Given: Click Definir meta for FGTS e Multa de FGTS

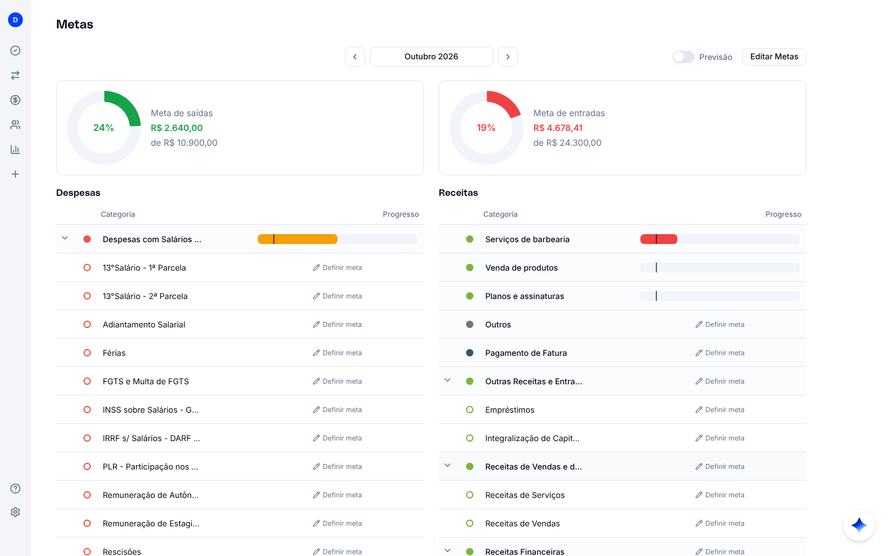Looking at the screenshot, I should 337,382.
